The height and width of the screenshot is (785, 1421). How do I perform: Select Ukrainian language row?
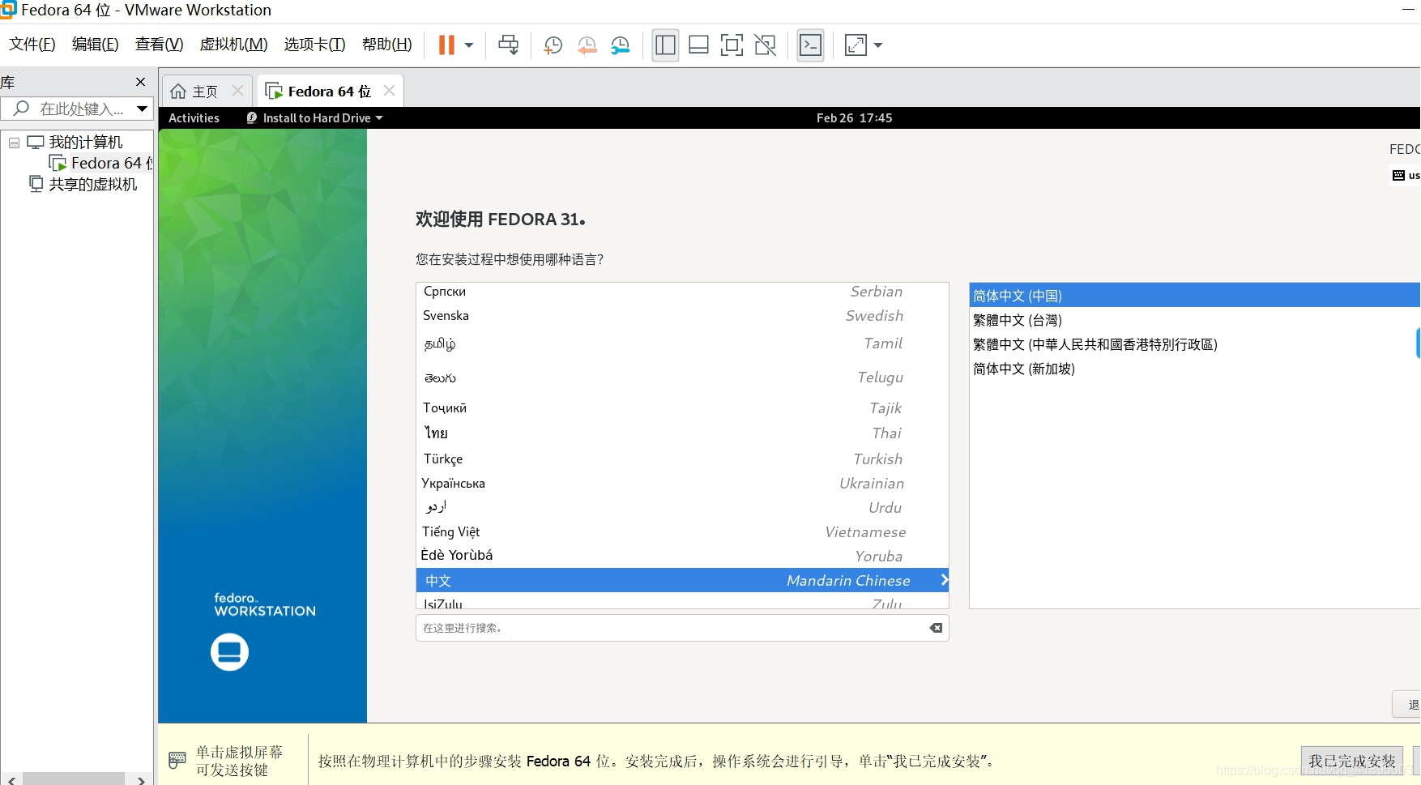[x=682, y=484]
